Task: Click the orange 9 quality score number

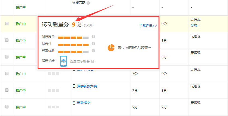Action: pos(74,24)
